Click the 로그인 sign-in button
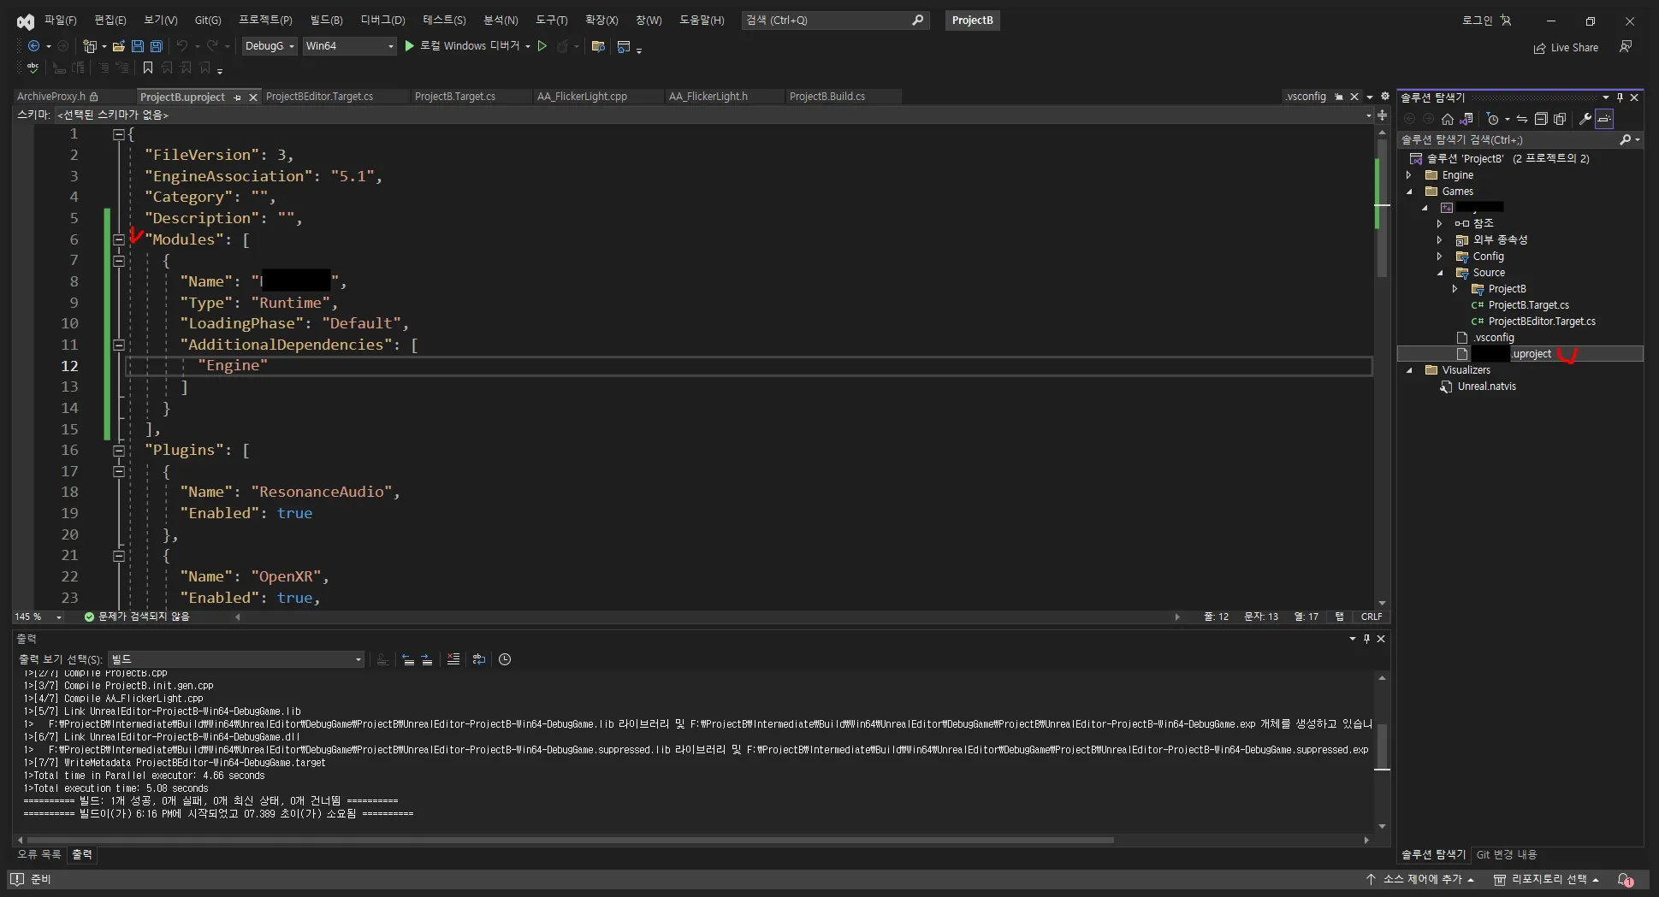Screen dimensions: 1659x897 click(1486, 20)
